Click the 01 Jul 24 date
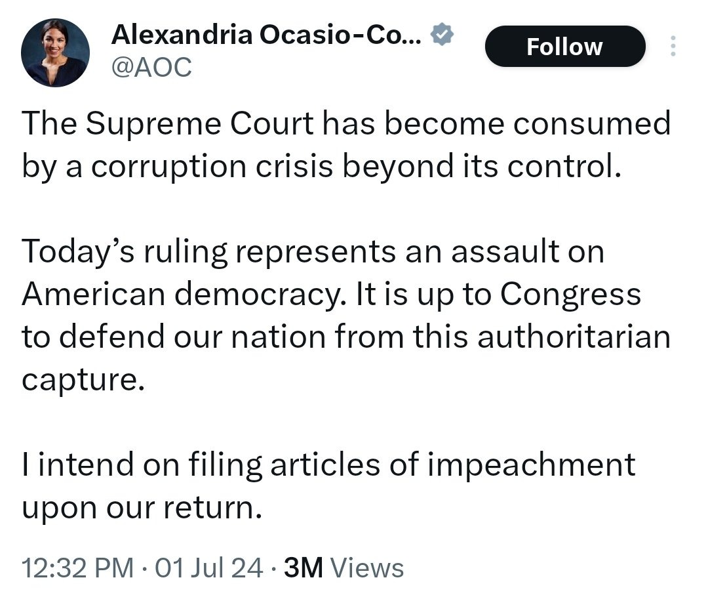Image resolution: width=708 pixels, height=603 pixels. (x=210, y=568)
